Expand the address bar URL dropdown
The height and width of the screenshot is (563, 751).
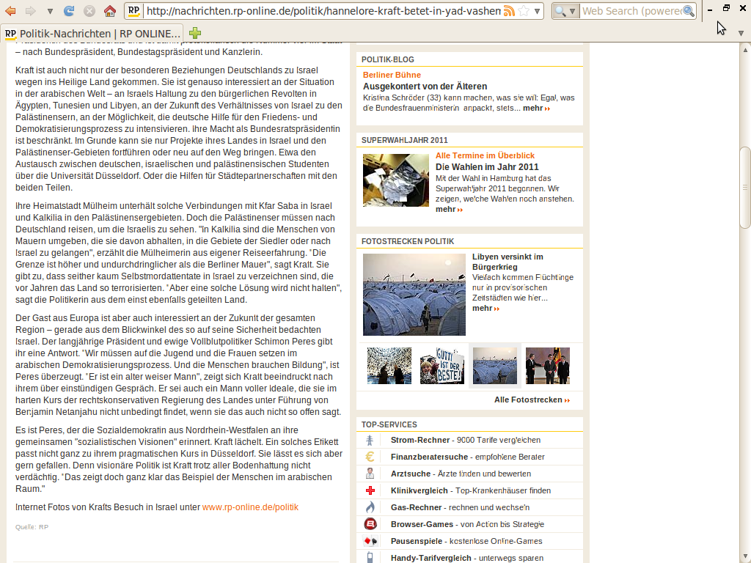538,11
